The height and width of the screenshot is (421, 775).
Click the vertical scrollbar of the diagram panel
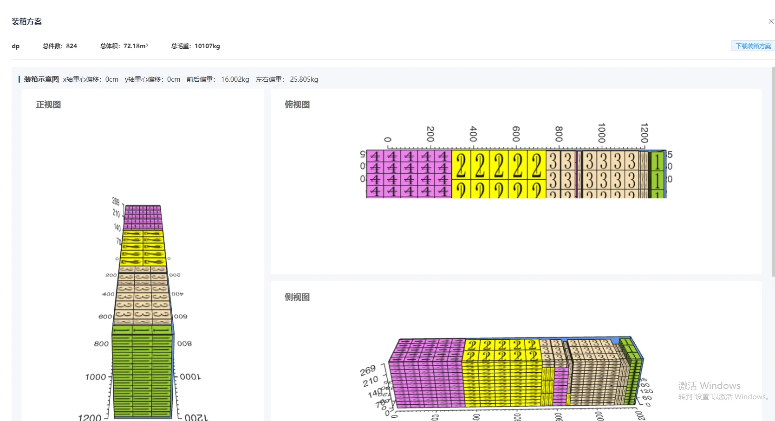(773, 172)
